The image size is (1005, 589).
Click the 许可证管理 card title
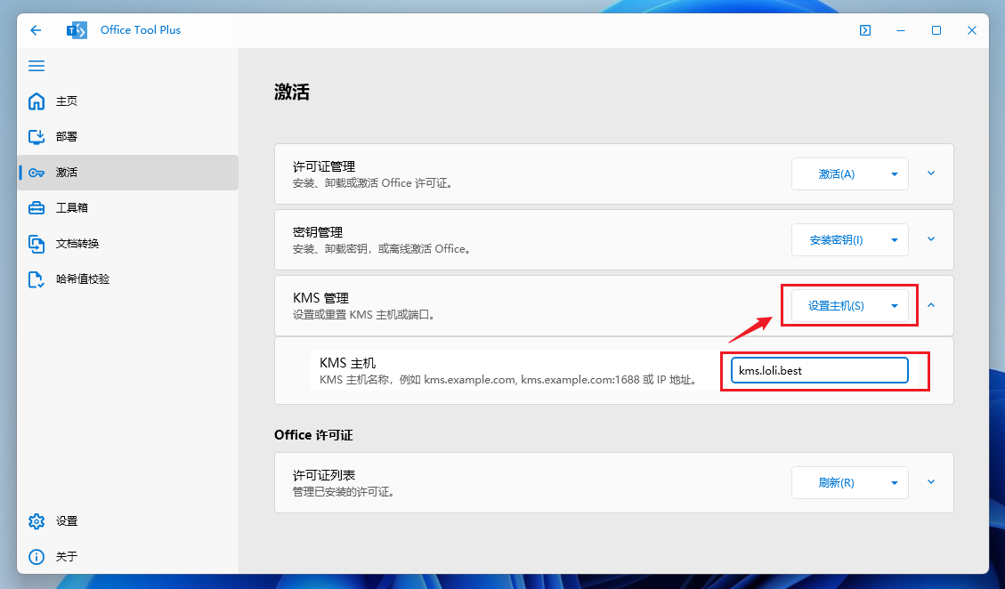click(x=324, y=166)
